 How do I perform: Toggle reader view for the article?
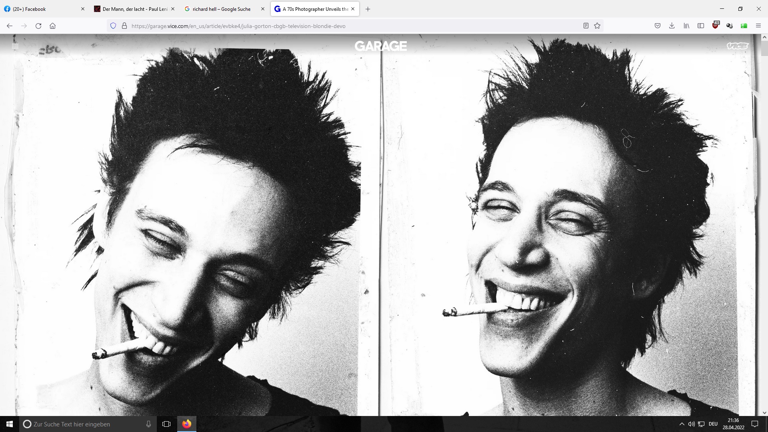click(586, 26)
